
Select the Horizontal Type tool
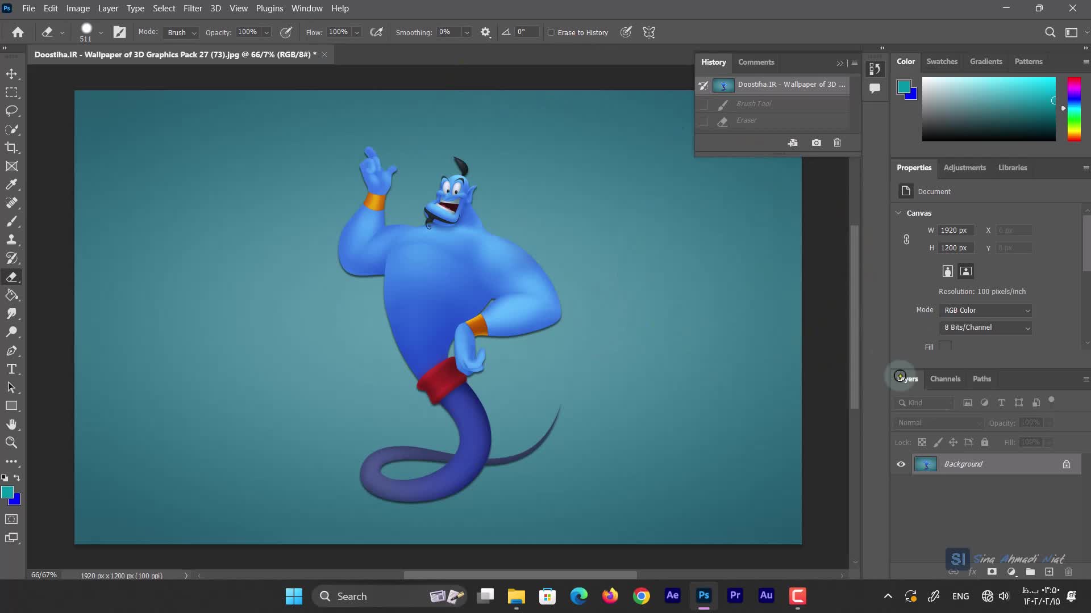point(11,369)
